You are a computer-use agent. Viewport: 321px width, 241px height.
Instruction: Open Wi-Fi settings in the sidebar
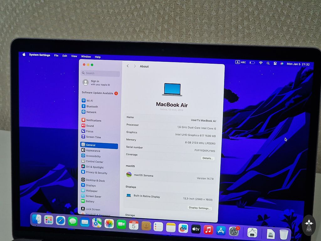click(x=90, y=101)
